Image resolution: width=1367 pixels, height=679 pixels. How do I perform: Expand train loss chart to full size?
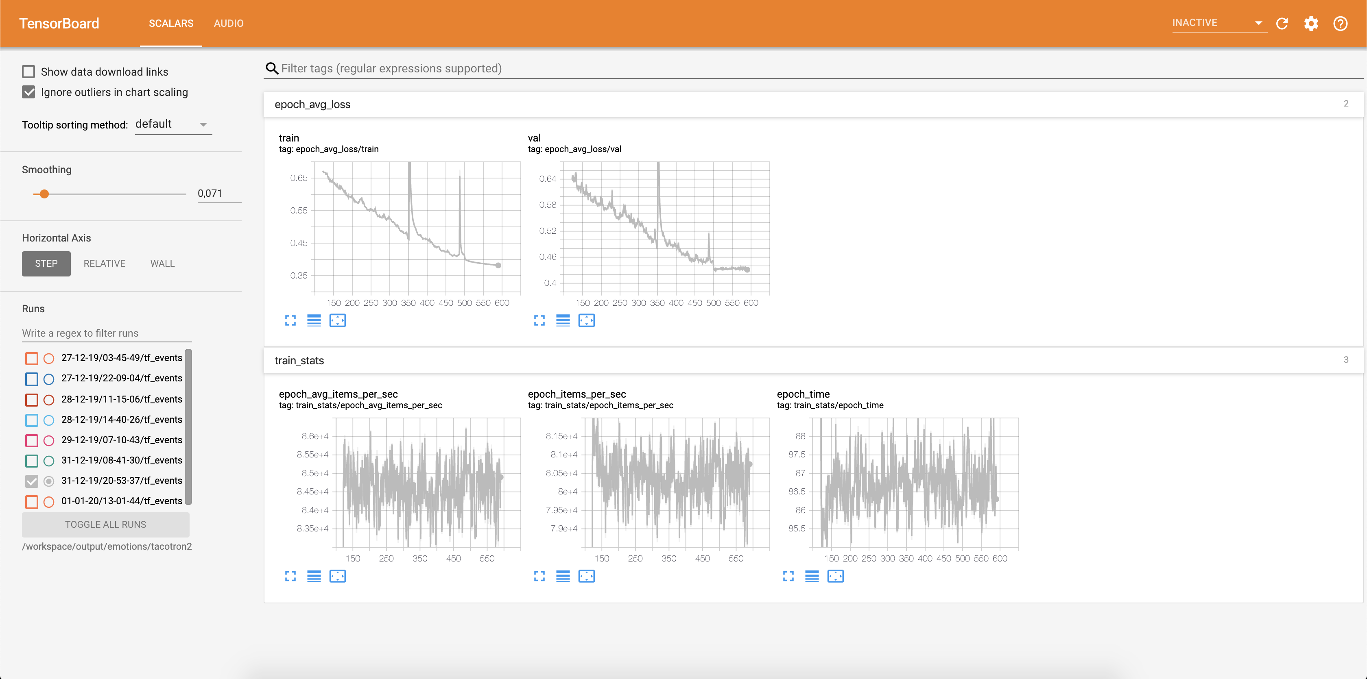pos(290,320)
